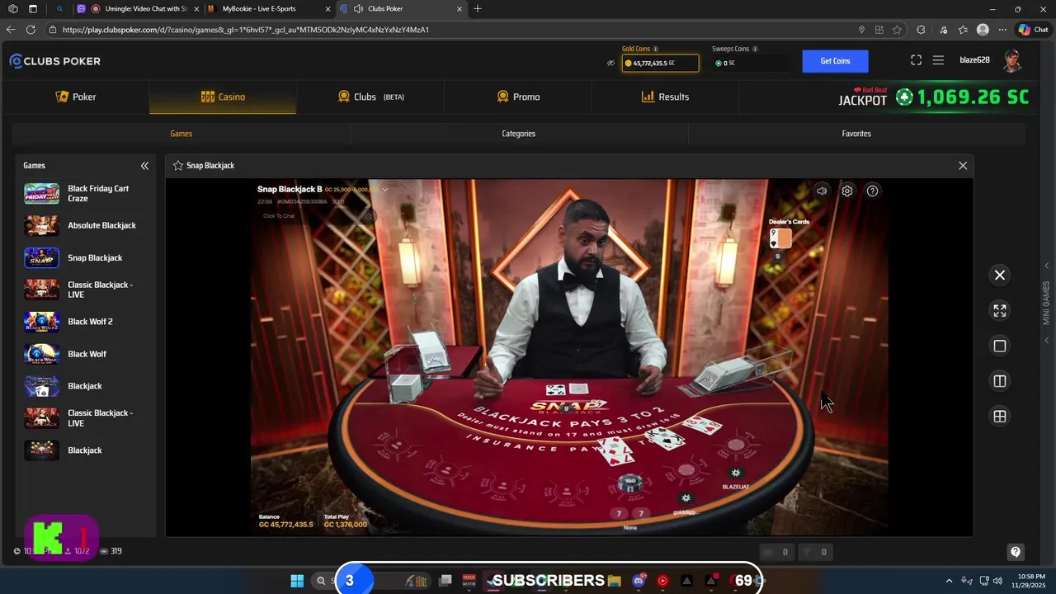Collapse the Games sidebar with the double chevron
Screen dimensions: 1056x594
click(144, 166)
